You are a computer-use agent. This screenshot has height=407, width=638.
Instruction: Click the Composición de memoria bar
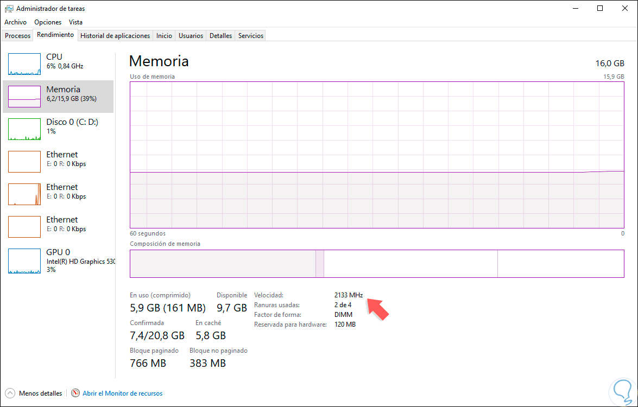pyautogui.click(x=377, y=264)
